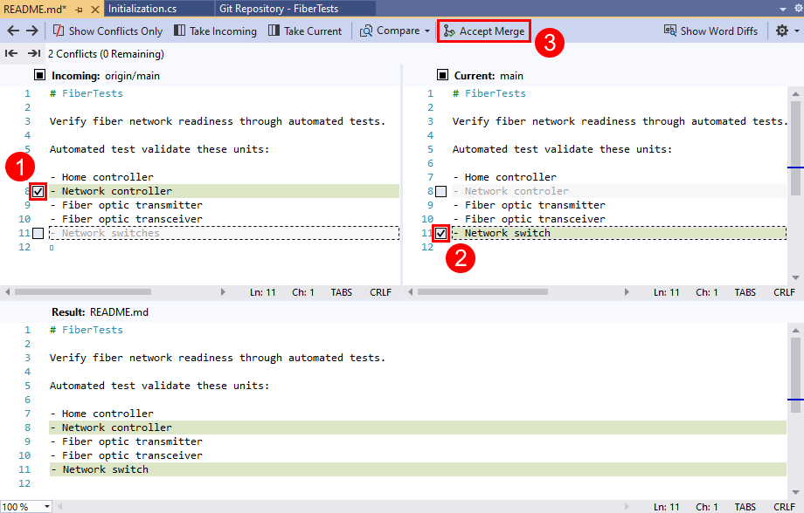Uncheck Network controller in Incoming pane

(x=37, y=190)
